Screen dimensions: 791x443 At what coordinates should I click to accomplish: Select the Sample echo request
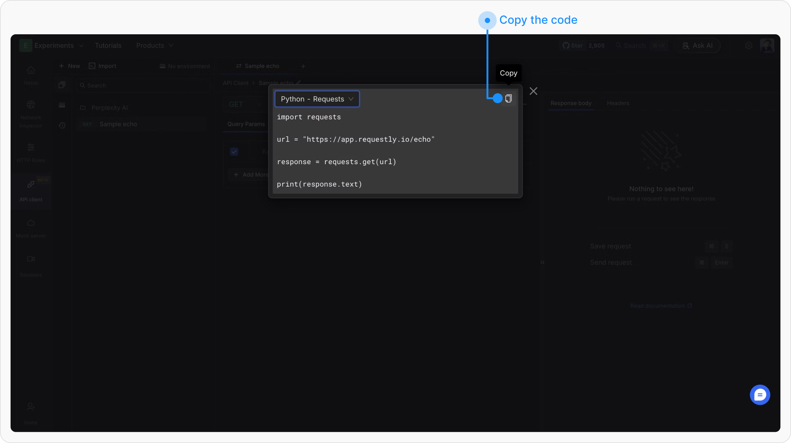[118, 124]
